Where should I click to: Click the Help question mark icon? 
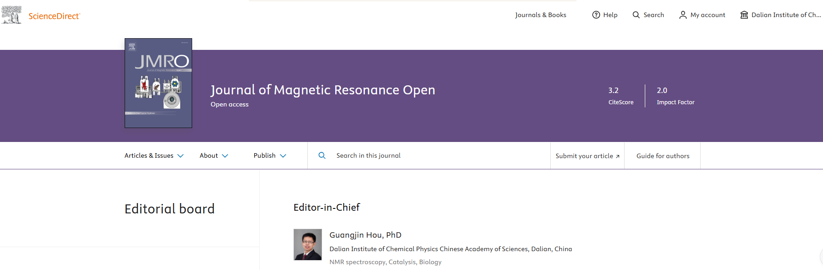point(596,15)
